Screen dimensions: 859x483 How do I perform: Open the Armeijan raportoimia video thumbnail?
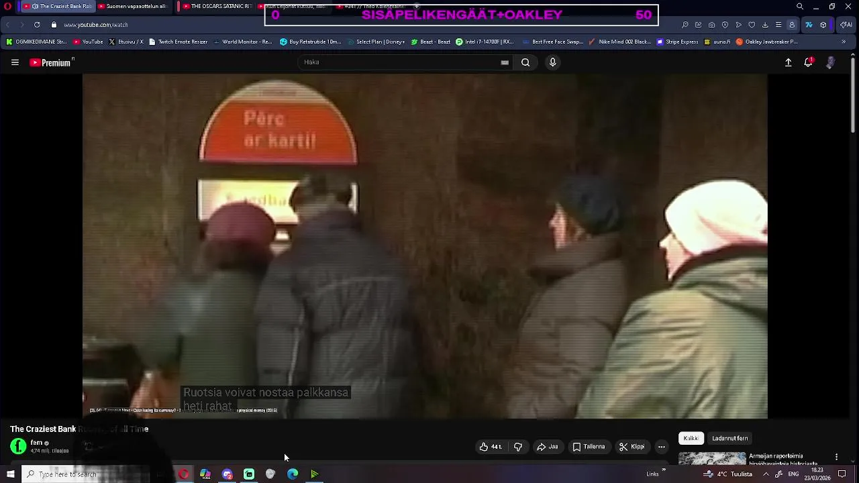tap(712, 458)
